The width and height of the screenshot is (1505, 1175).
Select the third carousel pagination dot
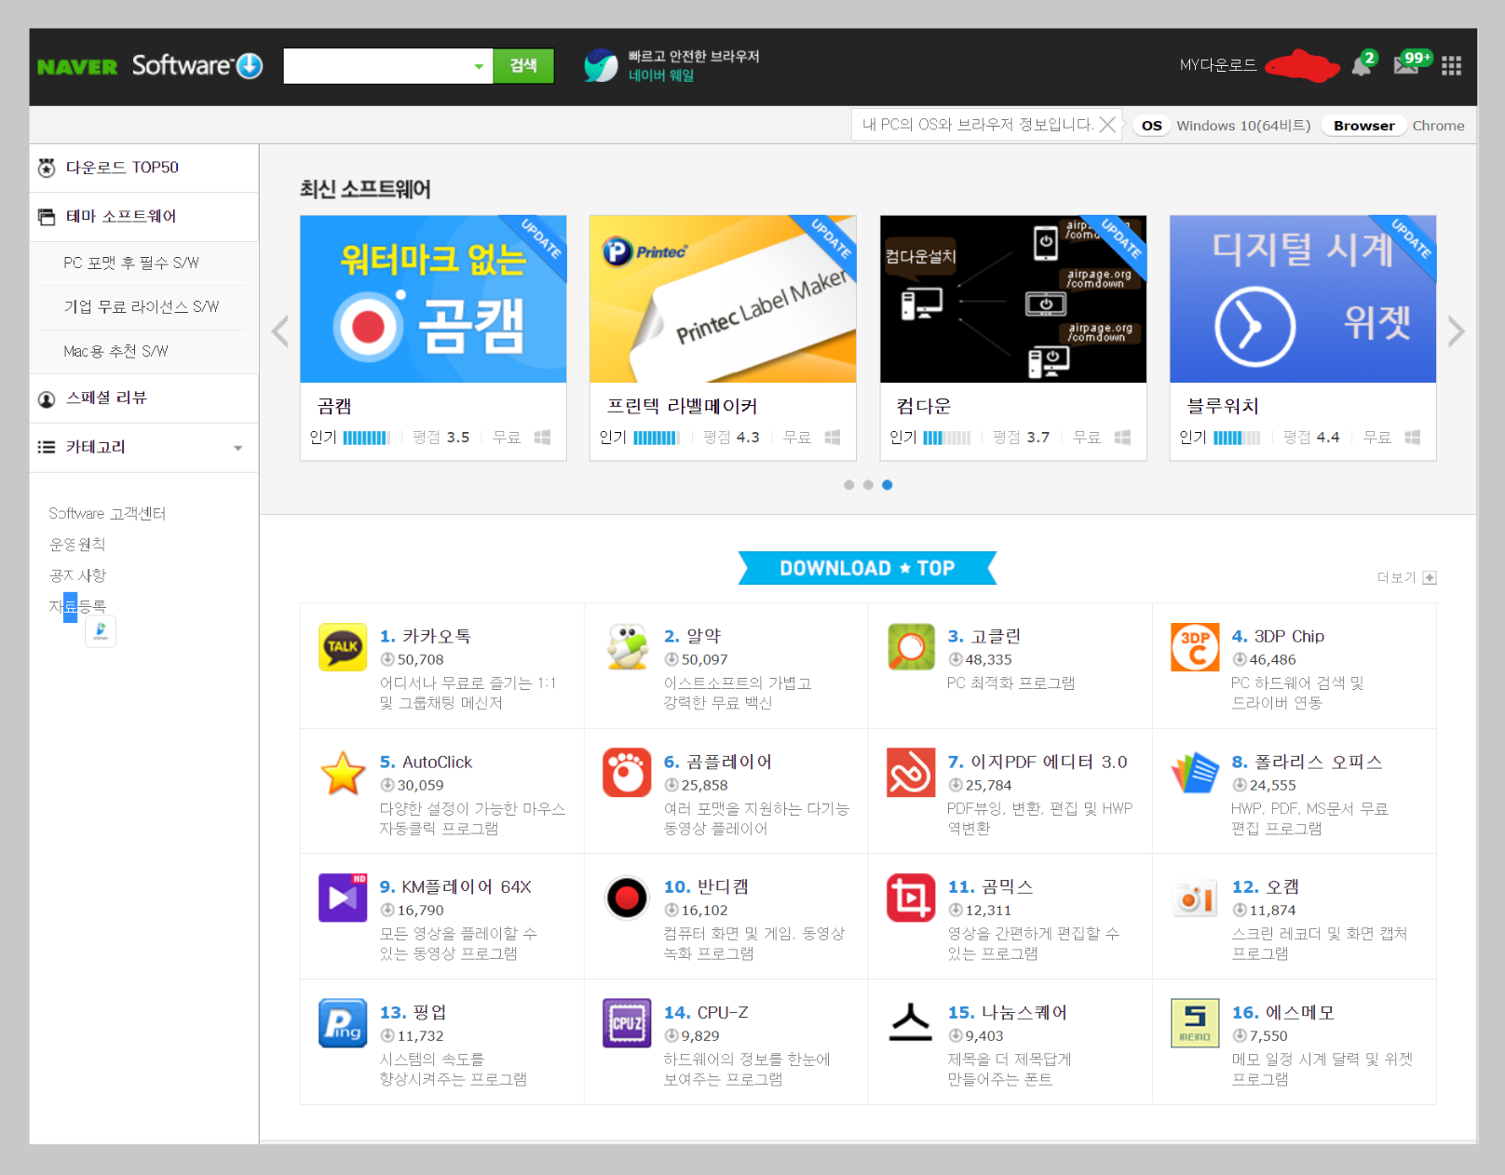pyautogui.click(x=888, y=485)
